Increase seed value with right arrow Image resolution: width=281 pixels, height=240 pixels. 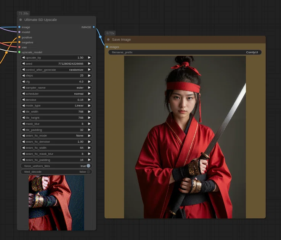89,64
